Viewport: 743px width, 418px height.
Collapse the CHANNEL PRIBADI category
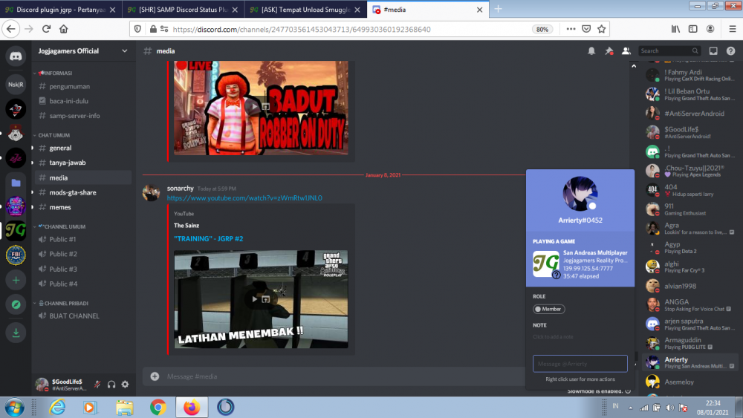click(x=63, y=304)
